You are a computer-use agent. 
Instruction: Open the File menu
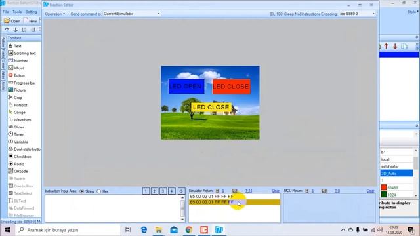pyautogui.click(x=6, y=12)
